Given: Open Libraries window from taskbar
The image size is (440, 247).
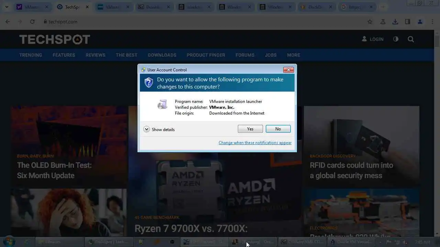Looking at the screenshot, I should pyautogui.click(x=59, y=242).
